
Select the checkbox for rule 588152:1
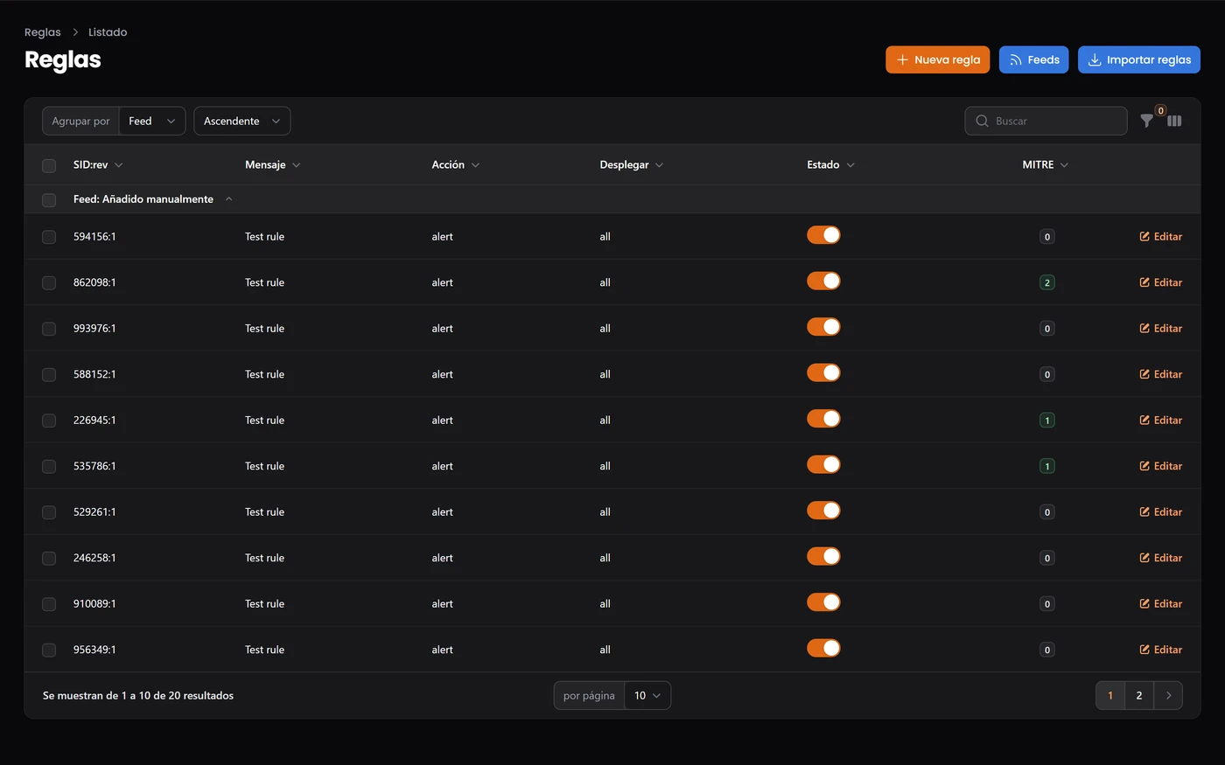(49, 375)
